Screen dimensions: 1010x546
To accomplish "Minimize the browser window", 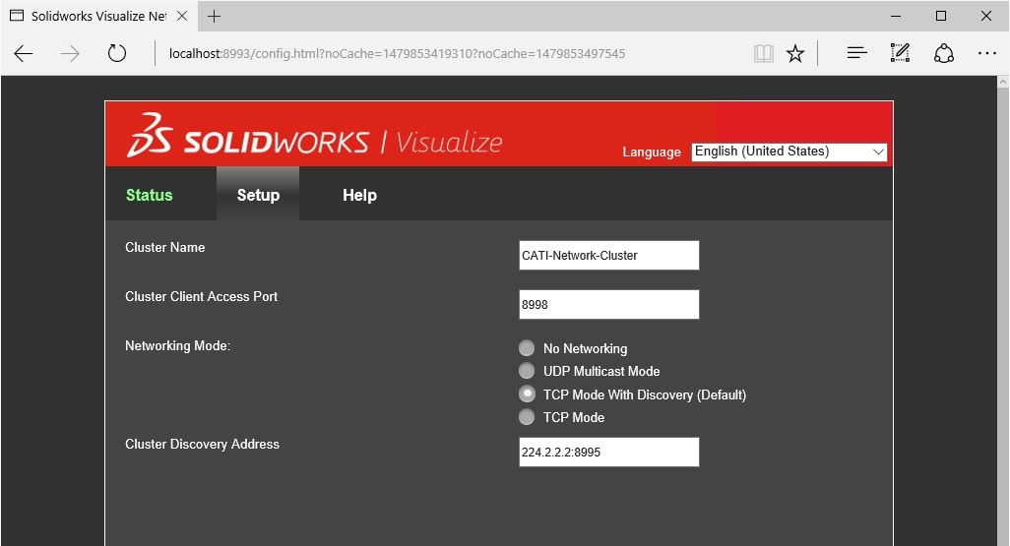I will point(896,16).
